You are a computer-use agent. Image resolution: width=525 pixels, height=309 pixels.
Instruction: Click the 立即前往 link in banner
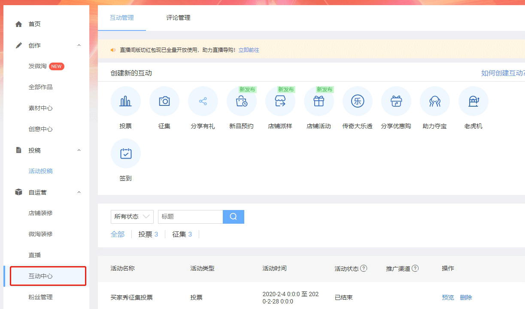point(249,50)
